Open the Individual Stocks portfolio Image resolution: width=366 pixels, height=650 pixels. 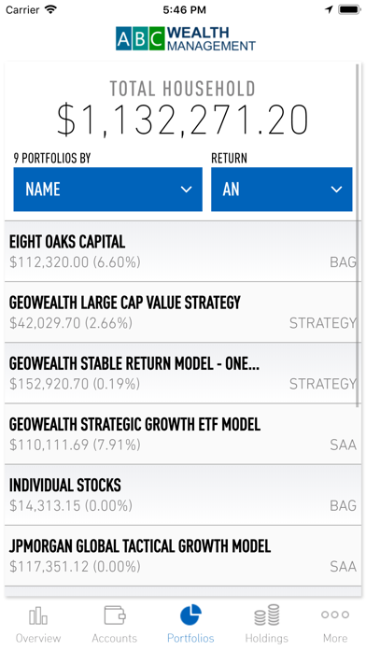(x=183, y=495)
